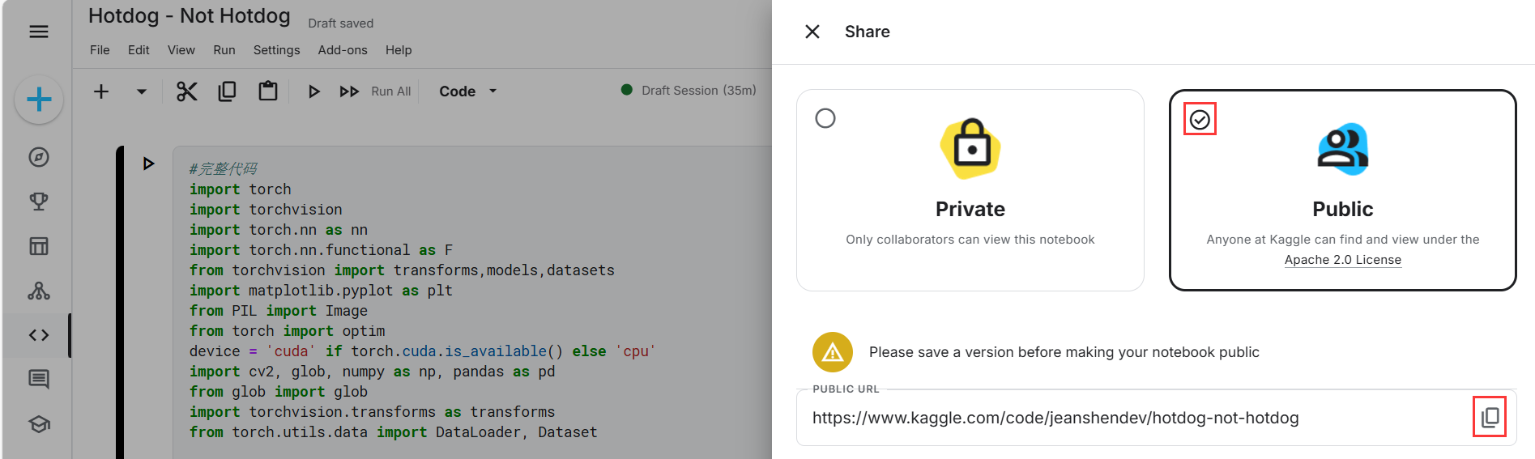The width and height of the screenshot is (1535, 459).
Task: Open the Learn graduation cap icon
Action: click(39, 424)
